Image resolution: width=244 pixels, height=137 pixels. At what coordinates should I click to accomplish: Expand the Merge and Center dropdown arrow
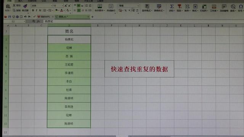pos(104,11)
